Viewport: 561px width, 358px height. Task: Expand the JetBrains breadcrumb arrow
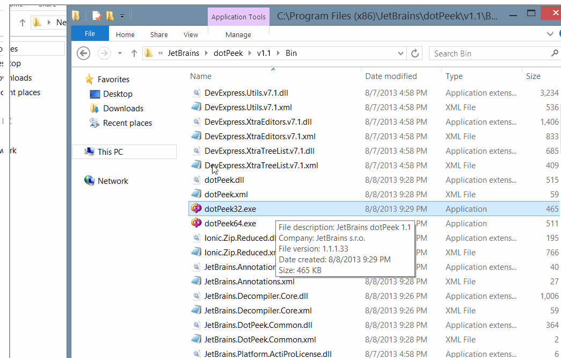pyautogui.click(x=206, y=53)
